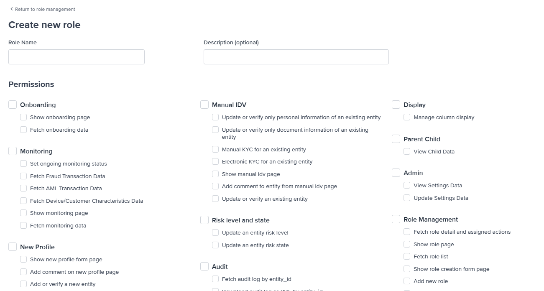
Task: Check Update Settings Data under Admin
Action: coord(407,198)
